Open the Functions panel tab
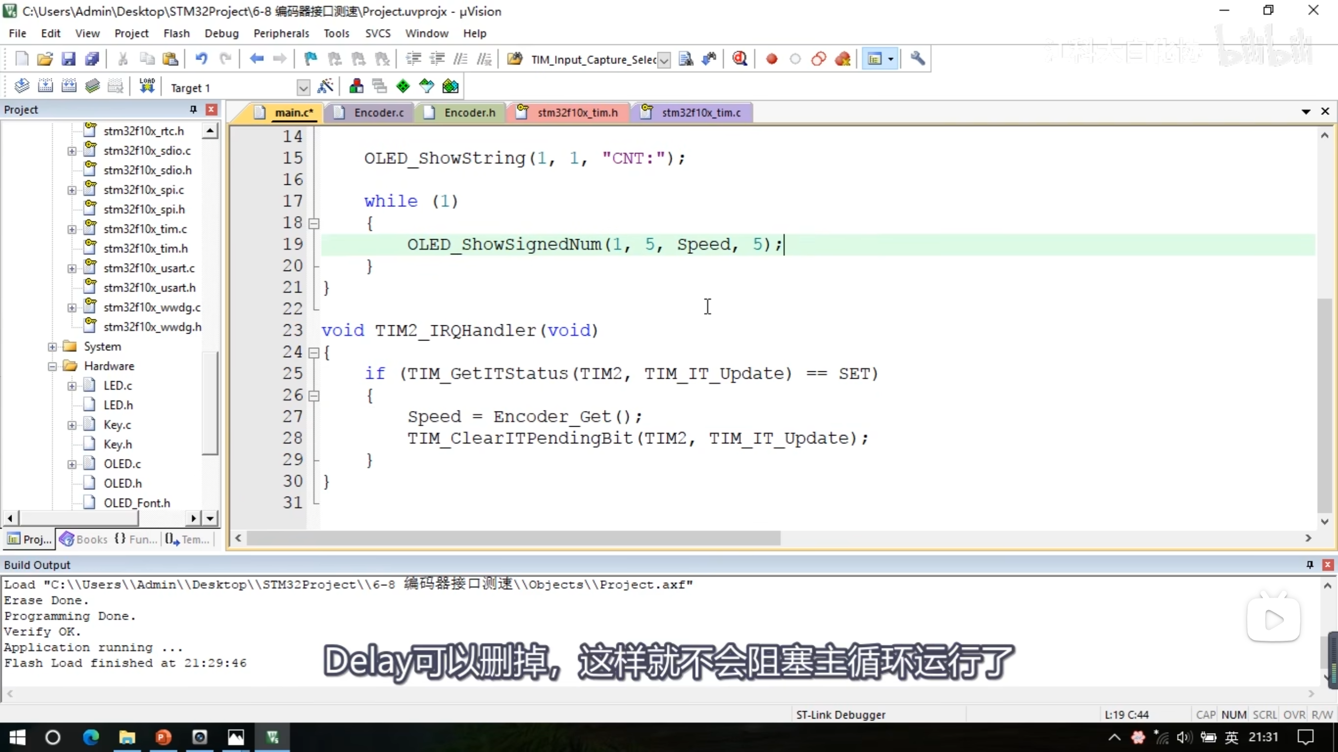The height and width of the screenshot is (752, 1338). (x=136, y=539)
